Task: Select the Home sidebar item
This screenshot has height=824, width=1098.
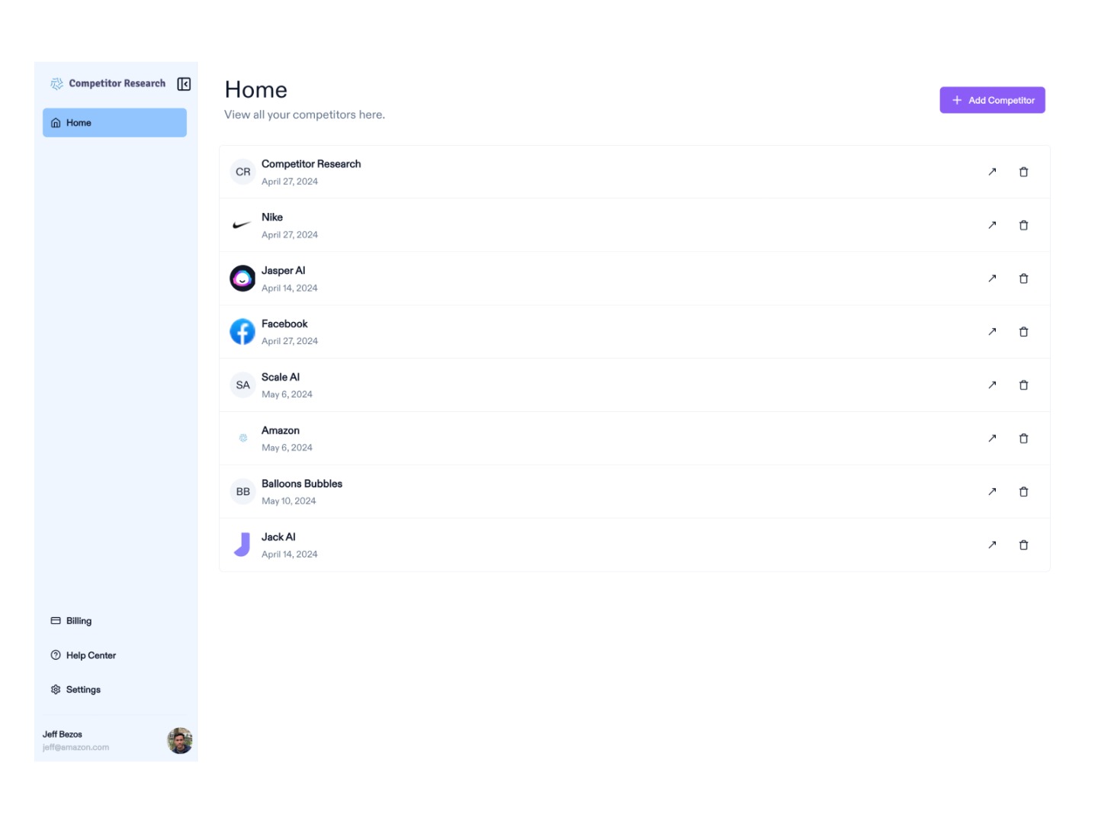Action: [114, 123]
